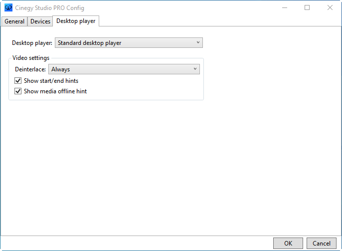This screenshot has height=251, width=342.
Task: Maximize the config window
Action: 307,8
